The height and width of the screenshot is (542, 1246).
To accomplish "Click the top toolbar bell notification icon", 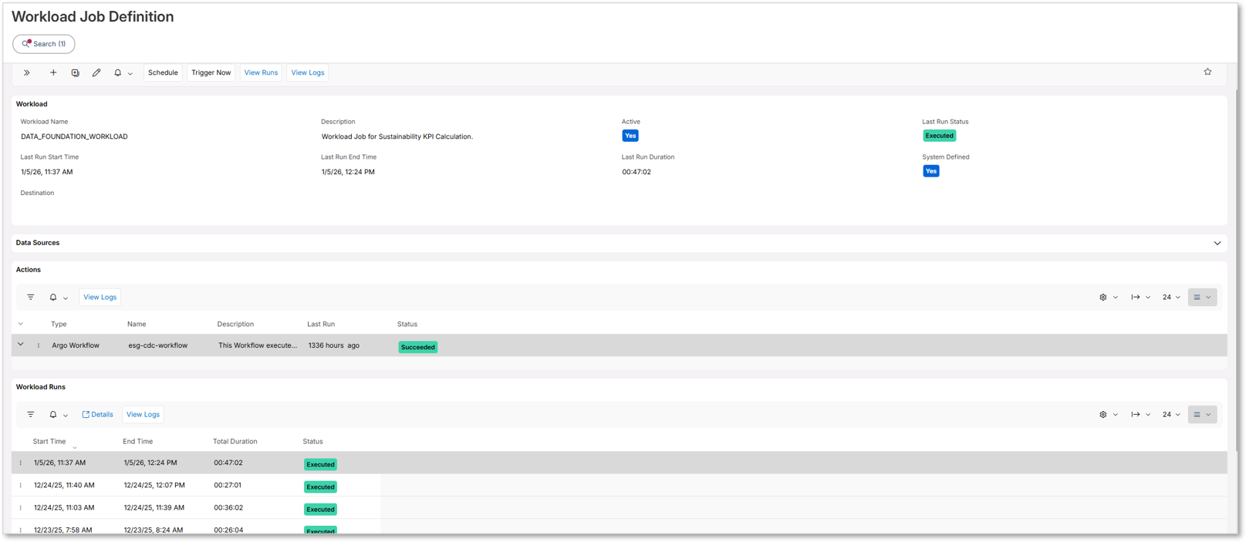I will [118, 72].
